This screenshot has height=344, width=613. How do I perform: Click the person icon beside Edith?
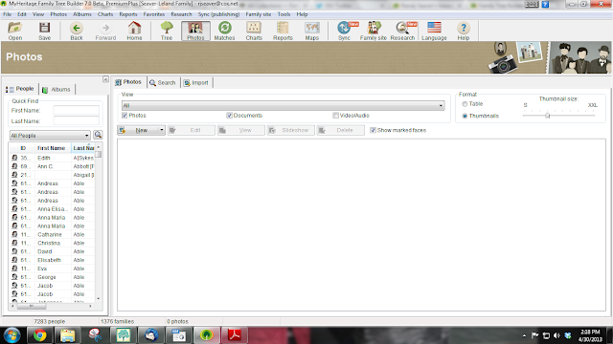point(14,158)
